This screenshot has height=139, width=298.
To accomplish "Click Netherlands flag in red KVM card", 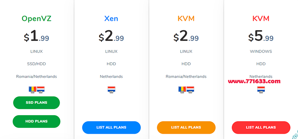I will [261, 90].
